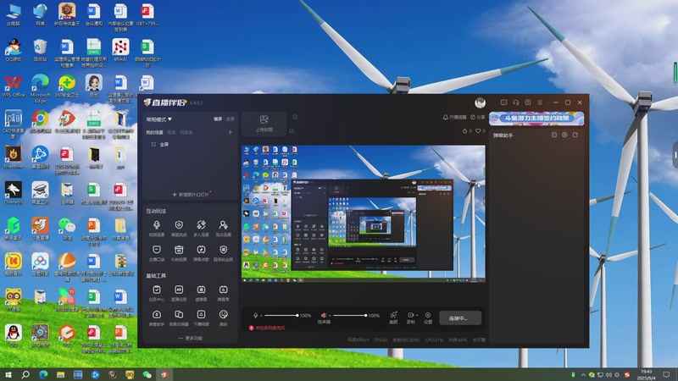The height and width of the screenshot is (381, 678).
Task: Click the heart likes counter icon
Action: coord(480,131)
